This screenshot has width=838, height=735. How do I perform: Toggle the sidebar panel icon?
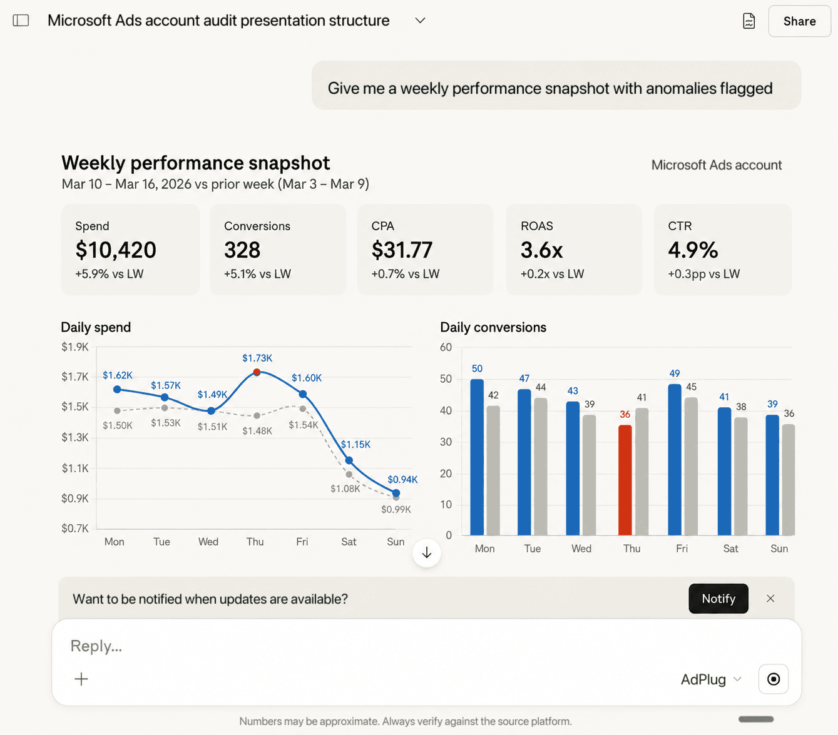tap(21, 21)
